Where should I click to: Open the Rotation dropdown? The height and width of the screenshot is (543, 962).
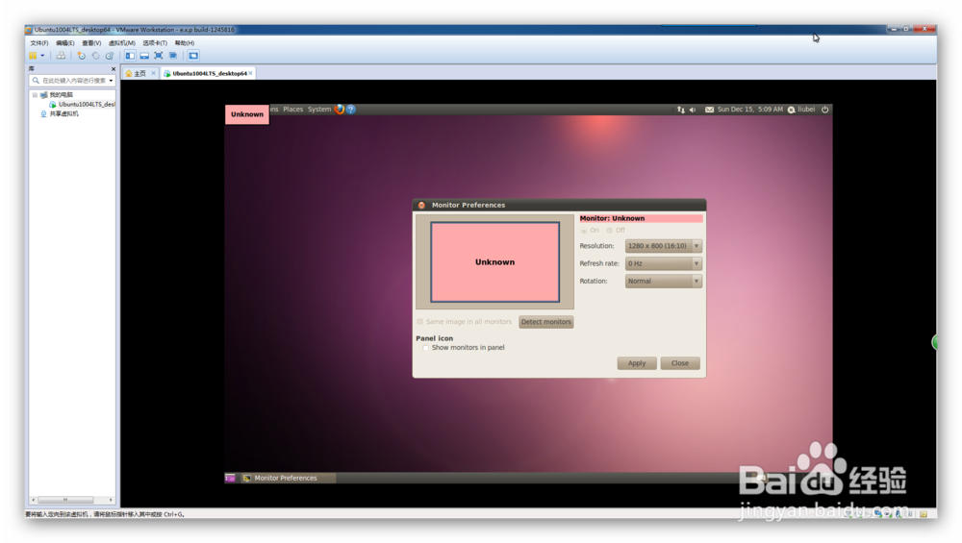click(663, 281)
